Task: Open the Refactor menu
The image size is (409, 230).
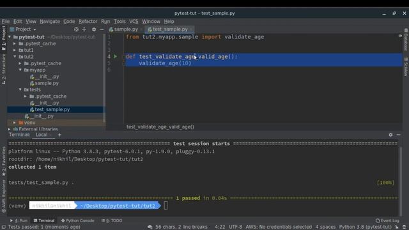Action: pyautogui.click(x=88, y=21)
